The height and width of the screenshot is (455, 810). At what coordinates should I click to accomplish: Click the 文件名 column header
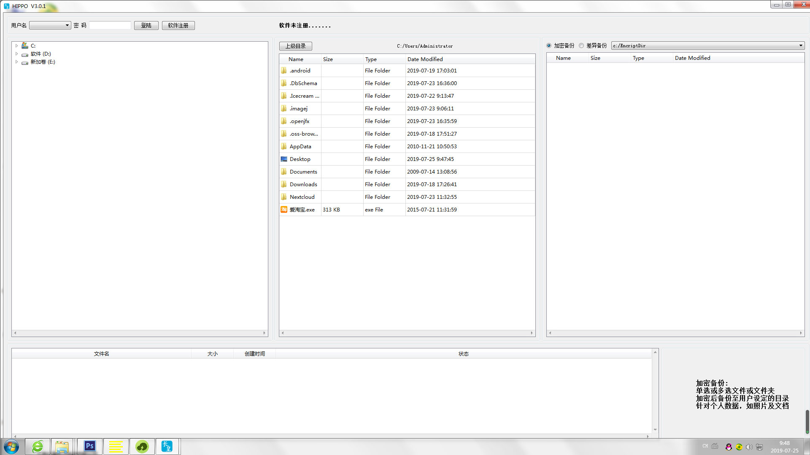click(x=101, y=353)
